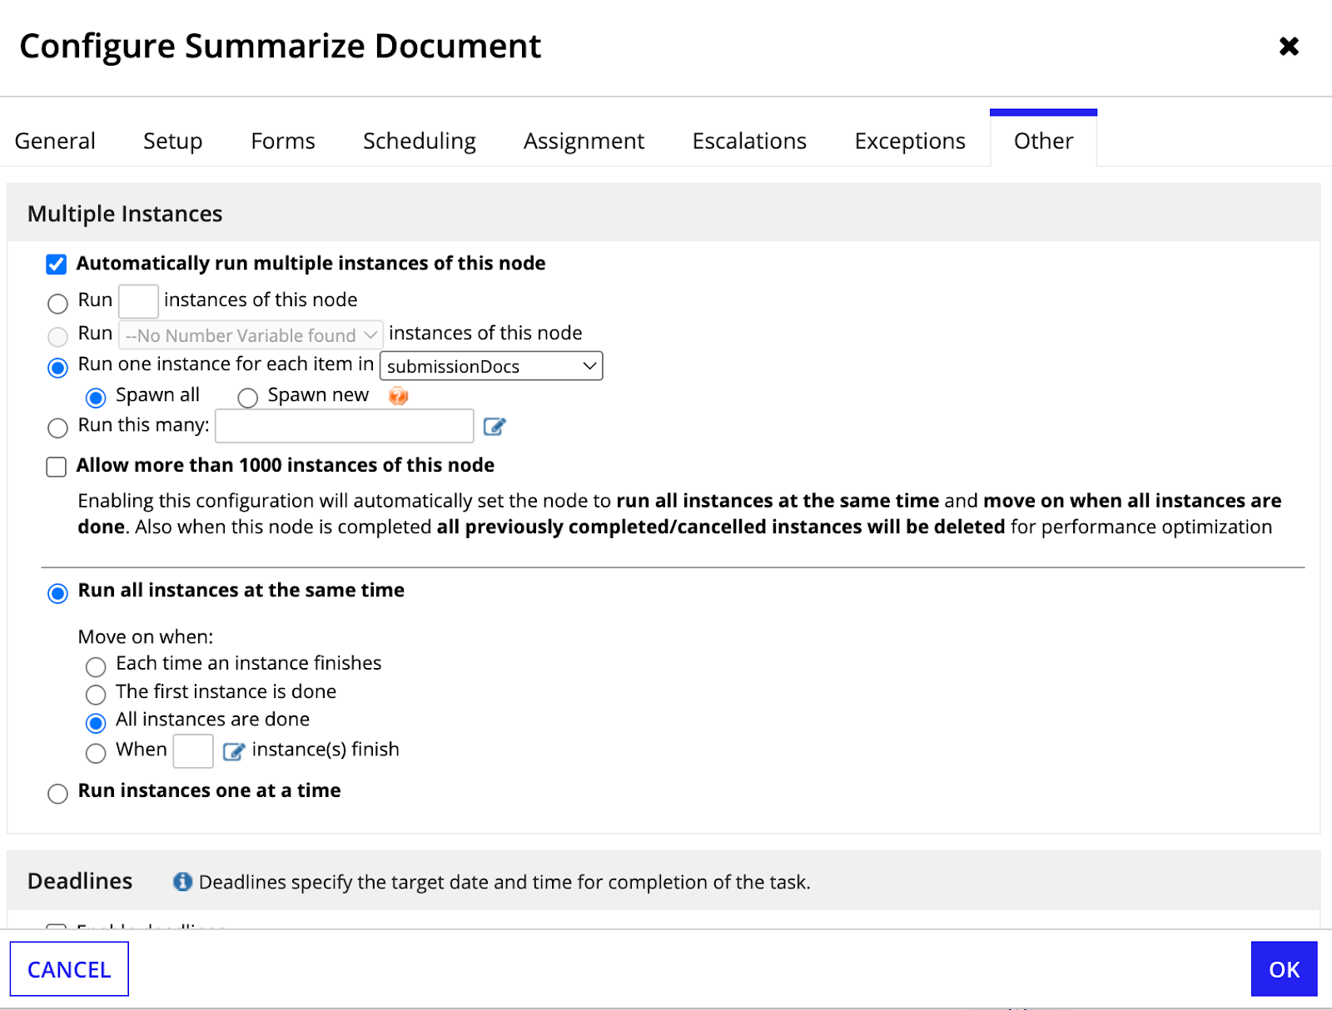The width and height of the screenshot is (1332, 1010).
Task: Open the No Number Variable found dropdown
Action: tap(251, 335)
